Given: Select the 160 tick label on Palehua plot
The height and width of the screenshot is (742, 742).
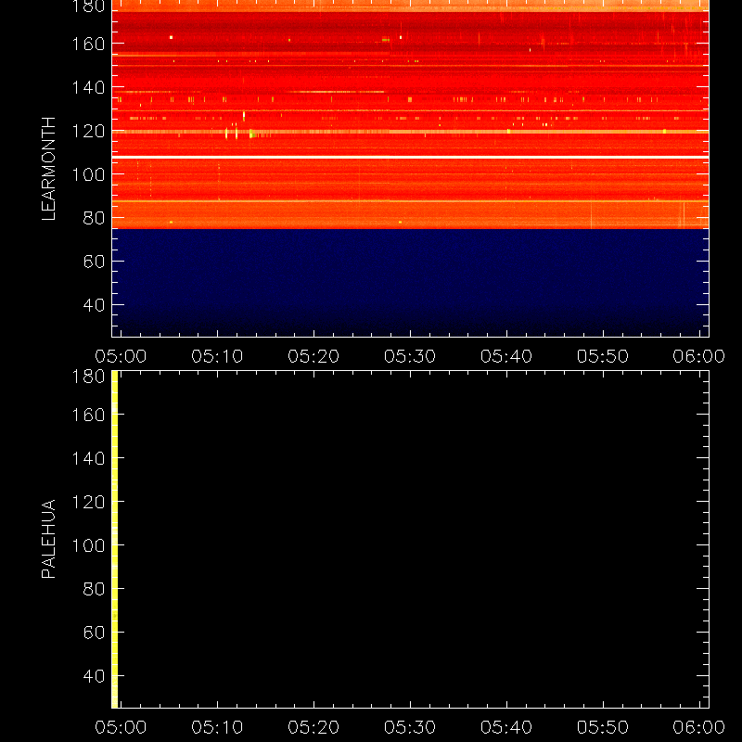Looking at the screenshot, I should pyautogui.click(x=88, y=415).
